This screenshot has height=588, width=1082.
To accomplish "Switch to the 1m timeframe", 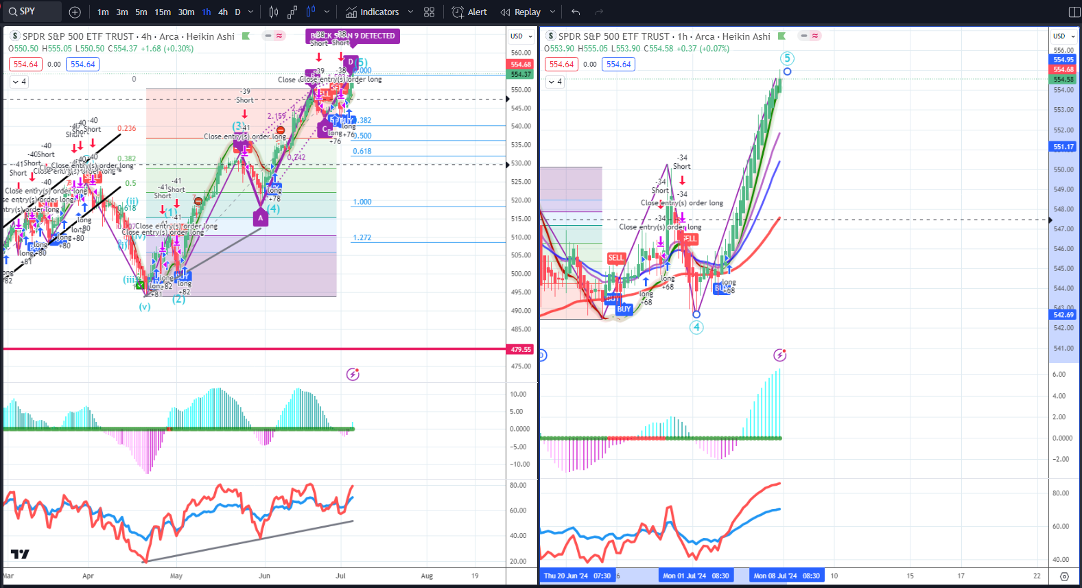I will pos(103,12).
